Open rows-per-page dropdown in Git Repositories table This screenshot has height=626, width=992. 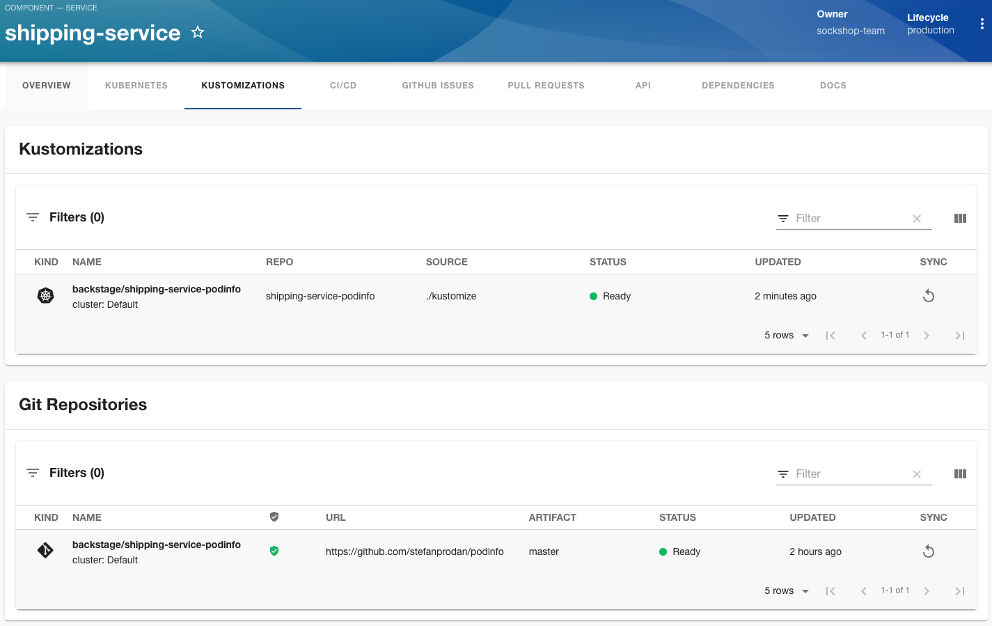(x=787, y=591)
